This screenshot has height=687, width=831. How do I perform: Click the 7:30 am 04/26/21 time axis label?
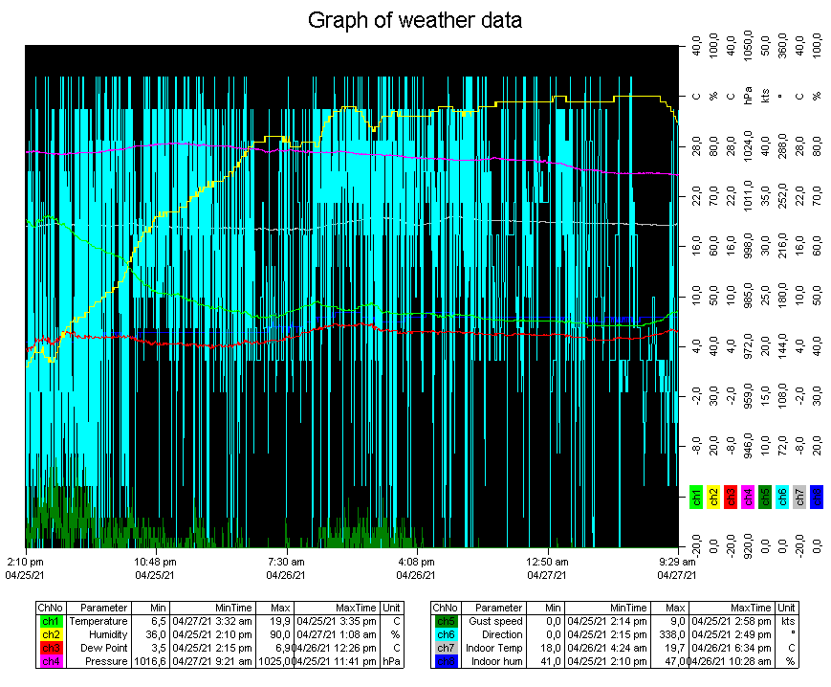286,568
